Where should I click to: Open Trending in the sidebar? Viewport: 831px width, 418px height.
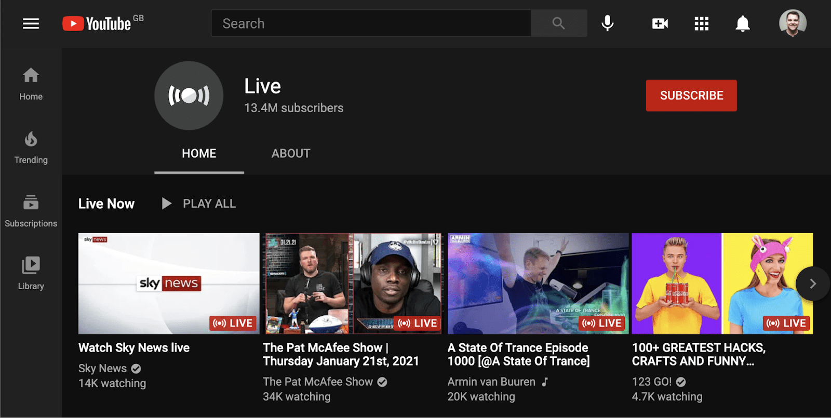click(31, 147)
